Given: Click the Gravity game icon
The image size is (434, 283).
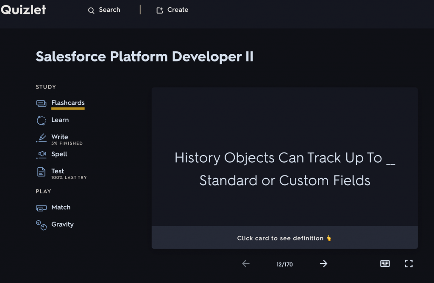Looking at the screenshot, I should (x=41, y=225).
